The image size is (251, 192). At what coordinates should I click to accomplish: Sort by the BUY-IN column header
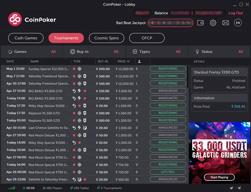point(103,61)
